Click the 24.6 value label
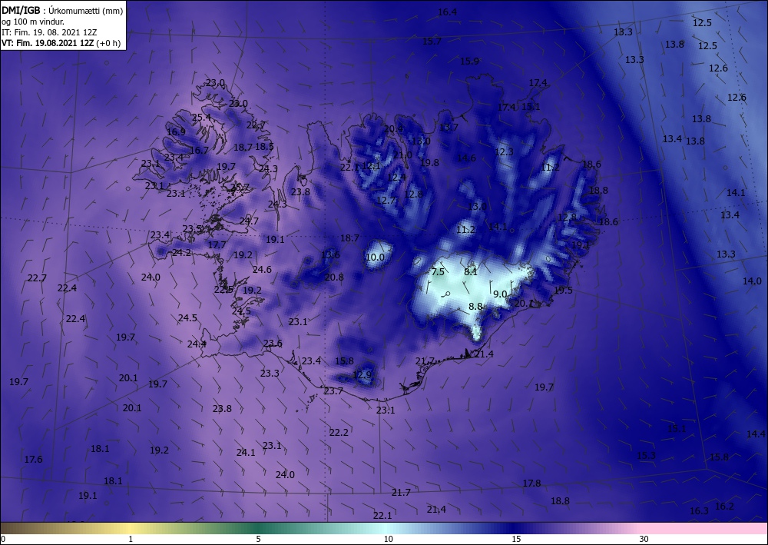The height and width of the screenshot is (545, 768). tap(262, 270)
